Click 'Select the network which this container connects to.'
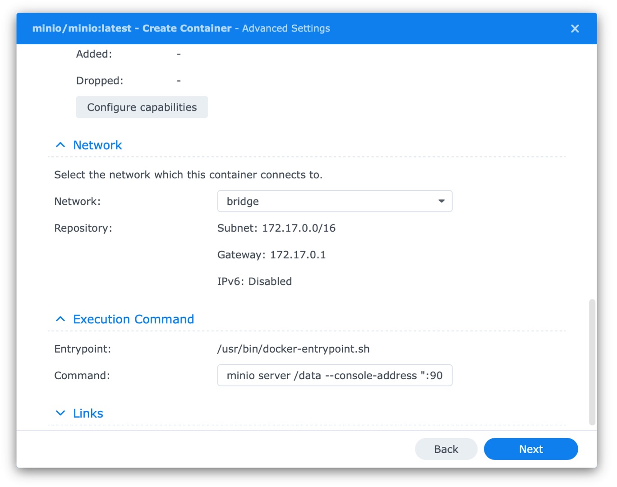 coord(188,175)
